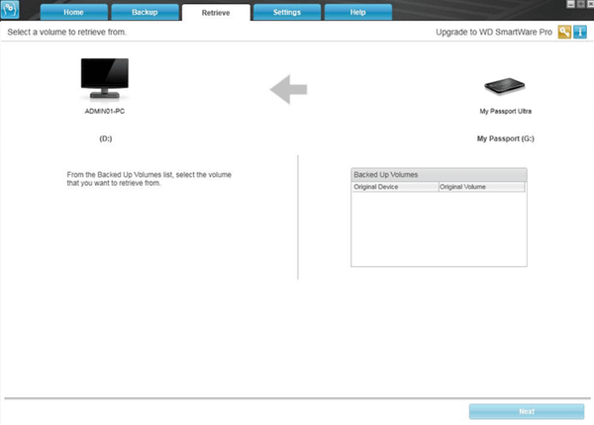The image size is (594, 425).
Task: Sort by Original Volume column header
Action: pos(480,186)
